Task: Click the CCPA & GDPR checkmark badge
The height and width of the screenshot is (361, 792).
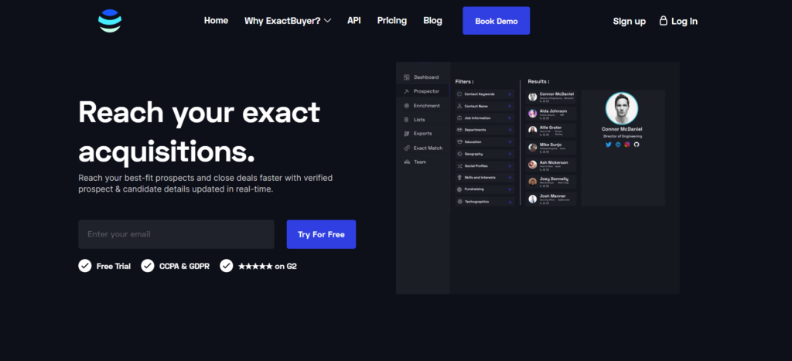Action: (x=147, y=266)
